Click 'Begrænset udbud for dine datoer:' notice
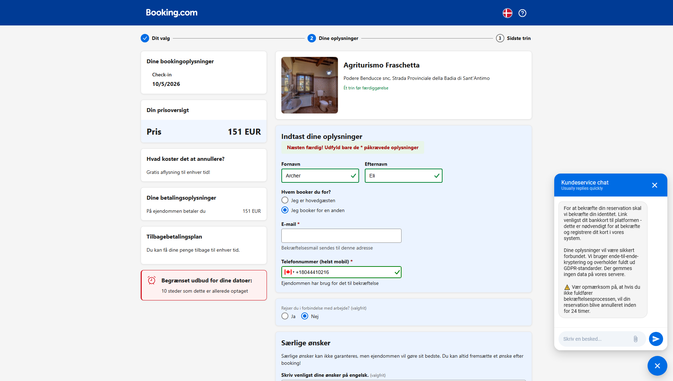The image size is (673, 381). (207, 281)
